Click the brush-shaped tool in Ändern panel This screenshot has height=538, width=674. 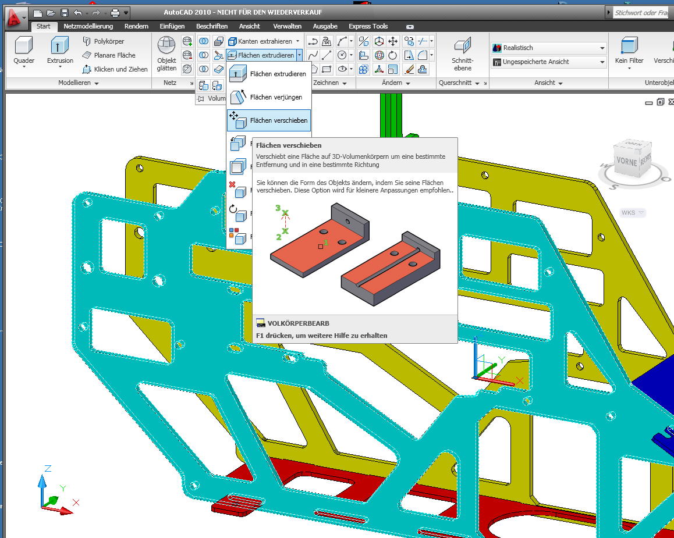(409, 69)
